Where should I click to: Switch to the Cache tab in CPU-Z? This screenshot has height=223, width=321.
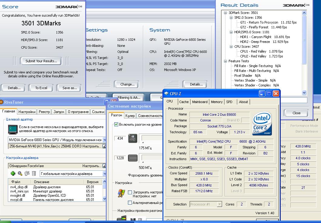click(184, 102)
